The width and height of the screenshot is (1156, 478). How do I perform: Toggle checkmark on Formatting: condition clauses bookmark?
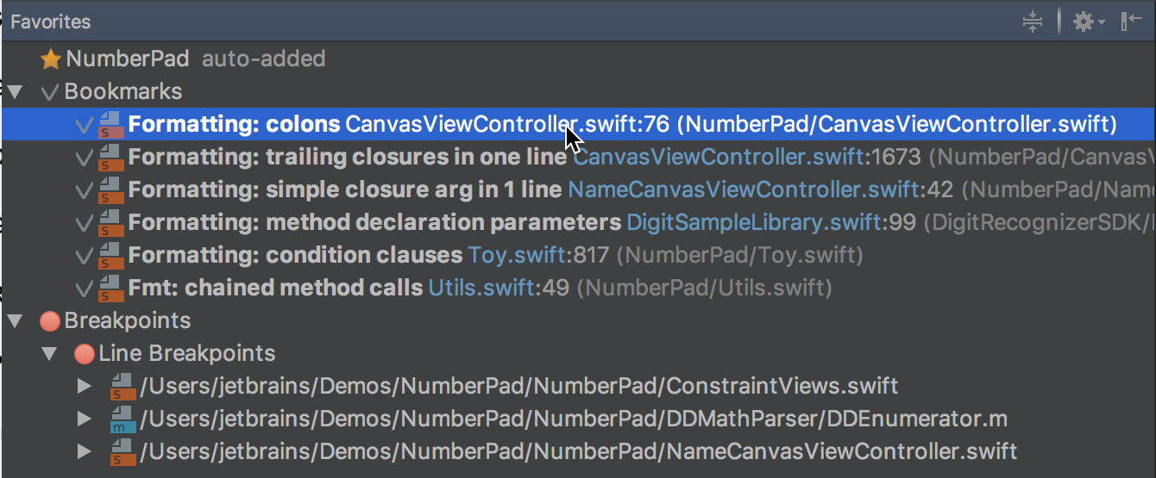(x=85, y=257)
